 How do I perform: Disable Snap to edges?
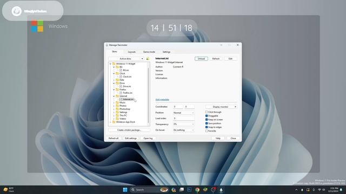point(207,127)
